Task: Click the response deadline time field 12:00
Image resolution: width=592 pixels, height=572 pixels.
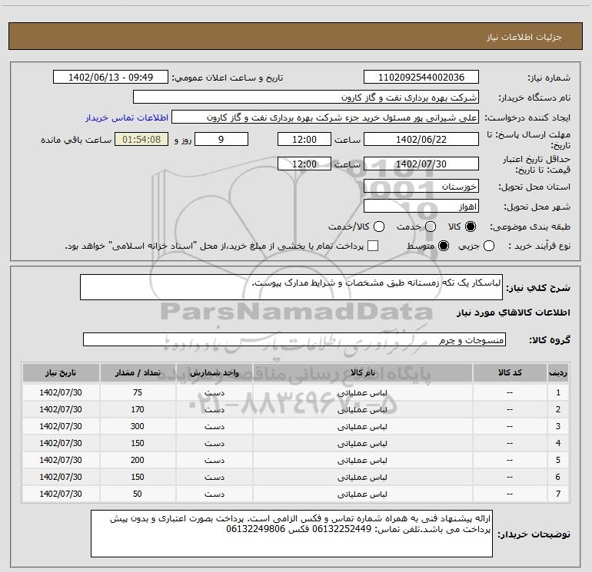Action: (304, 140)
